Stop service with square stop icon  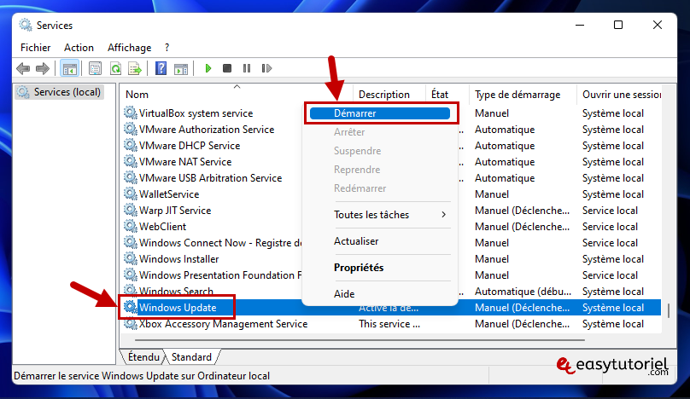tap(227, 68)
